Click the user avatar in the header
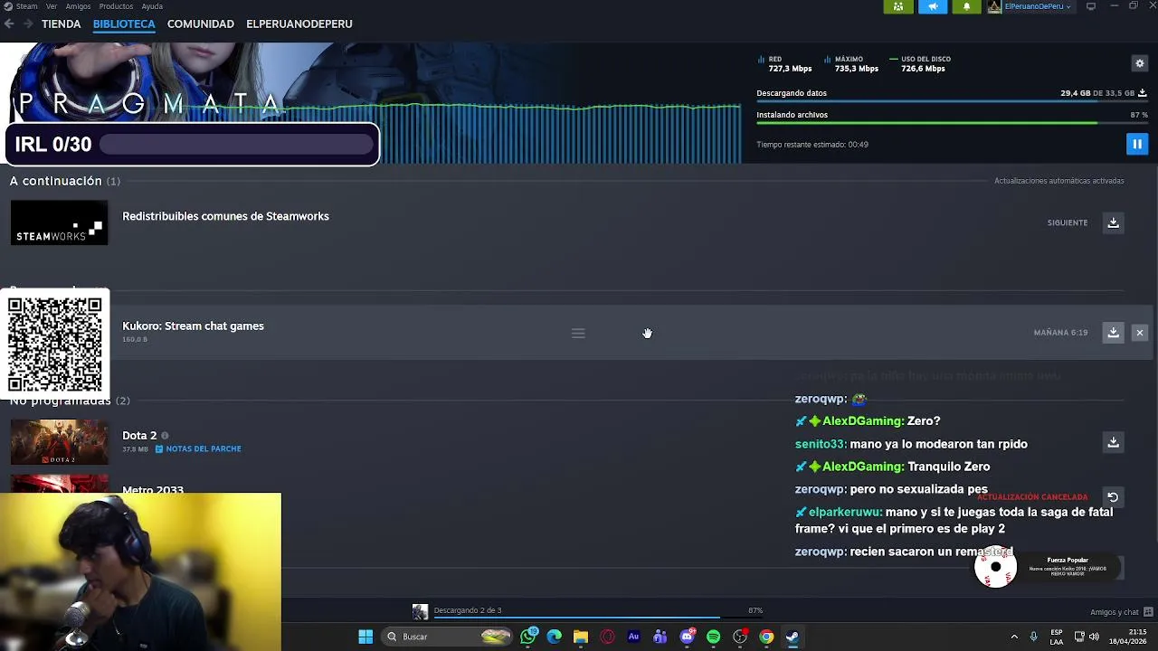 coord(994,6)
